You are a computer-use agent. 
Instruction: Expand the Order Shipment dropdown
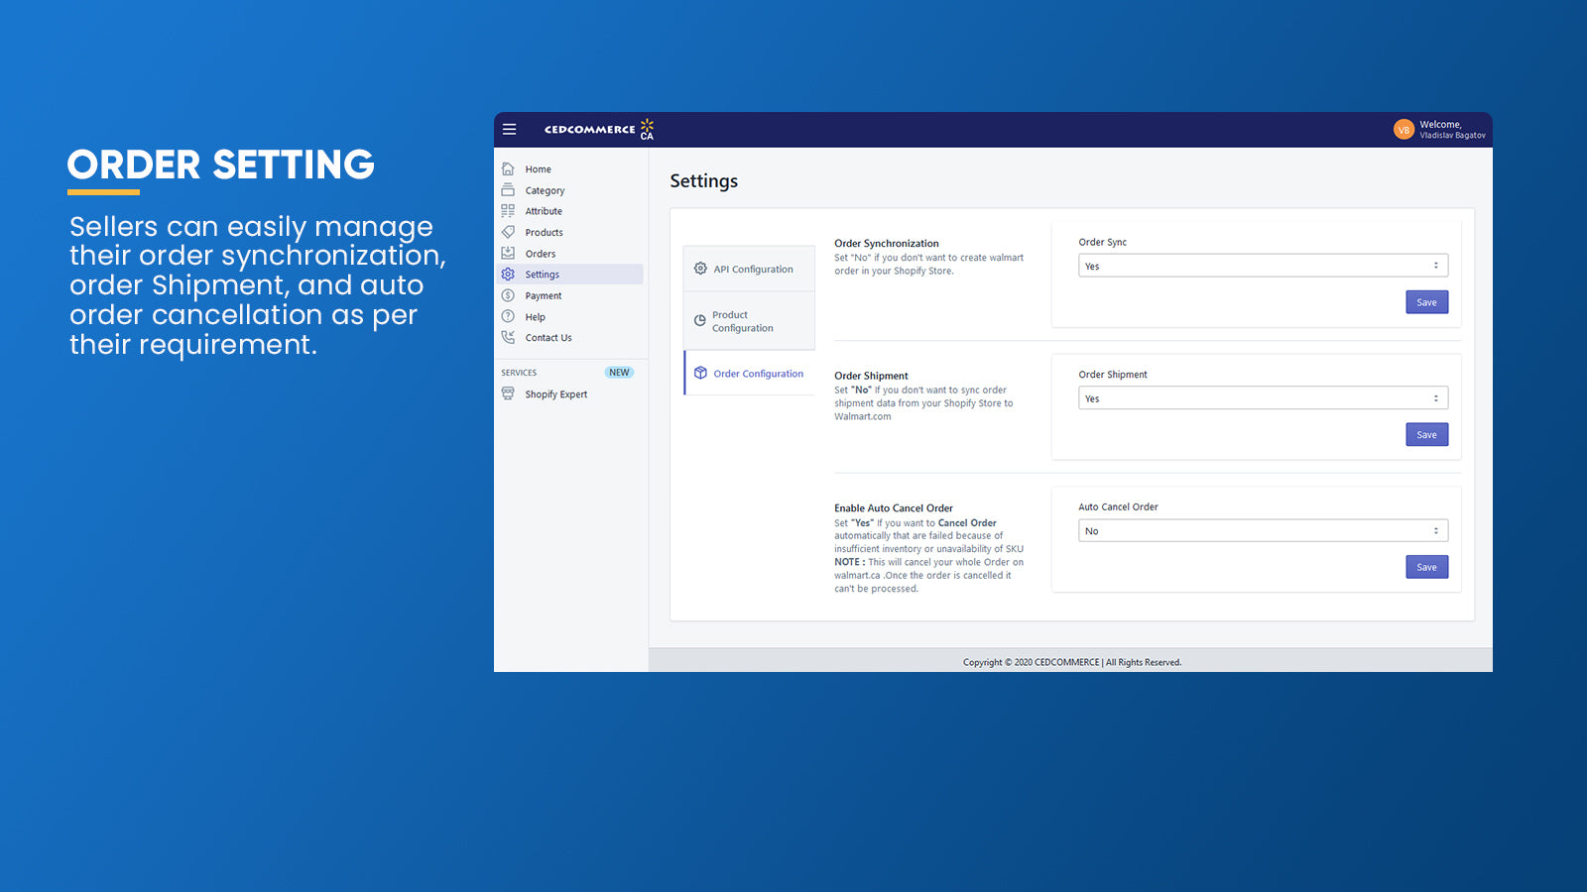click(x=1262, y=398)
